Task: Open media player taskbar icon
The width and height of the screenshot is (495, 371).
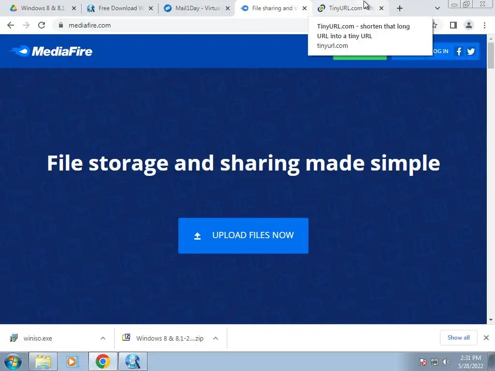Action: (73, 361)
